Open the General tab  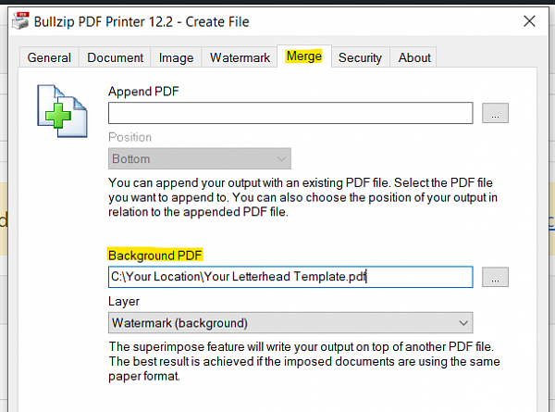[x=49, y=57]
